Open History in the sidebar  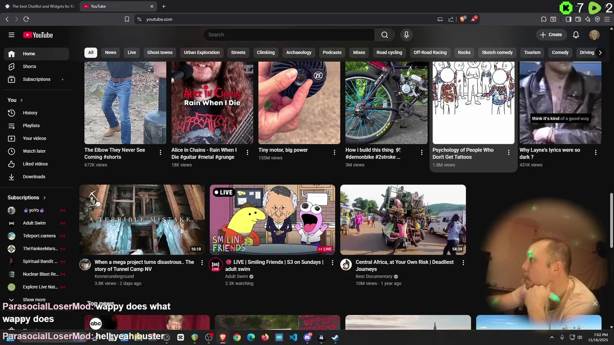click(x=37, y=113)
